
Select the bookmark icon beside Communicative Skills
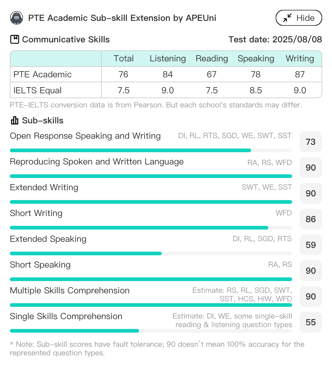point(14,39)
